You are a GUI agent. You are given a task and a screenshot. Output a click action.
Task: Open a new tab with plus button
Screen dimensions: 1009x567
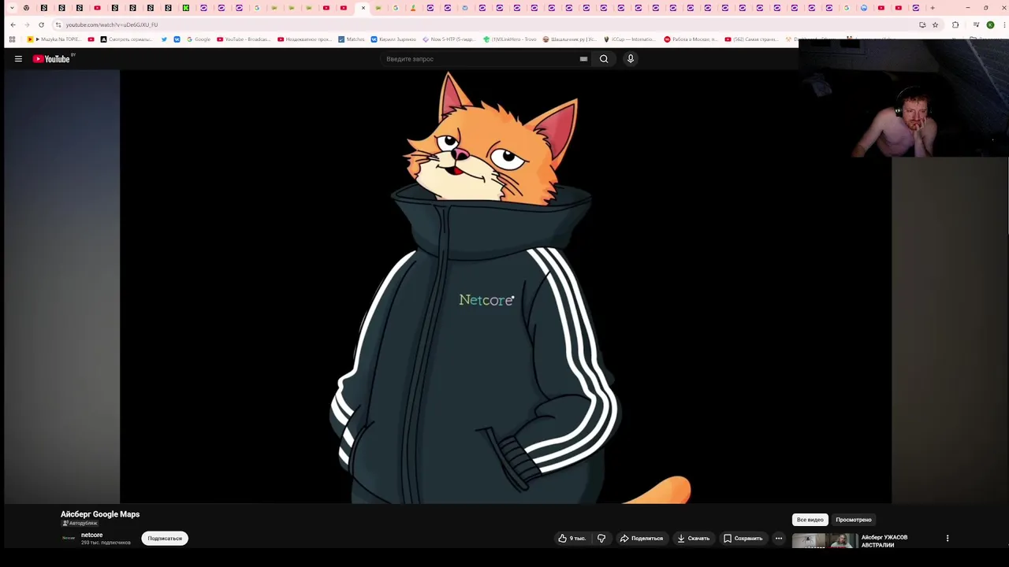pyautogui.click(x=933, y=8)
